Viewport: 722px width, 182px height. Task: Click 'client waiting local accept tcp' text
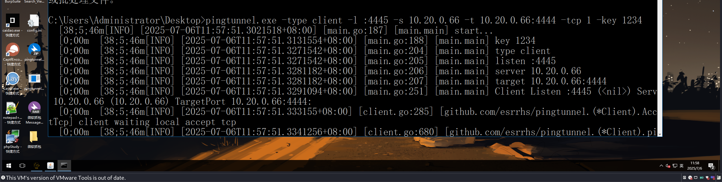(x=157, y=122)
